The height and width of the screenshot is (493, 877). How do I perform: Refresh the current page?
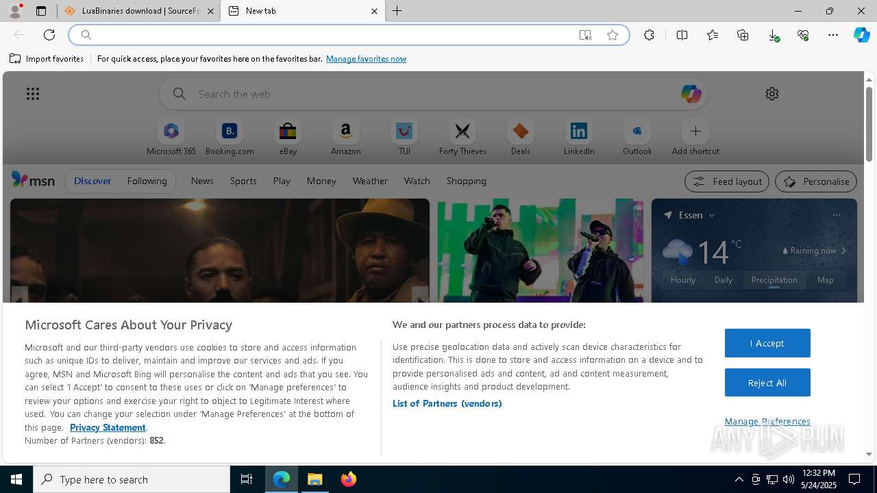(49, 35)
